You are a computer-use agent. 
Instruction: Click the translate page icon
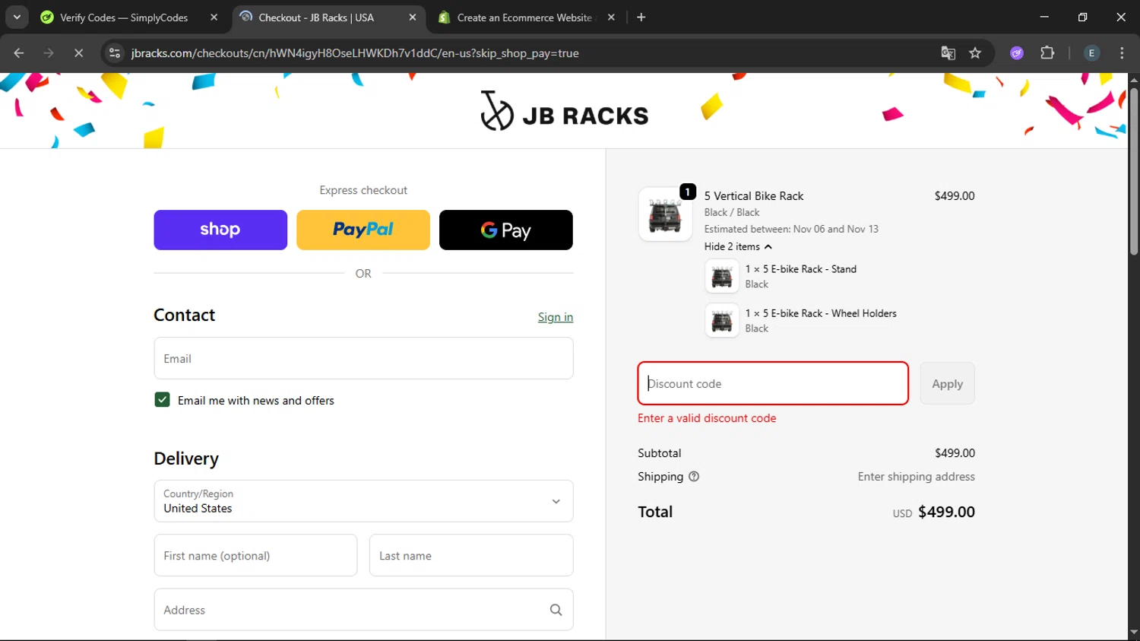point(948,53)
